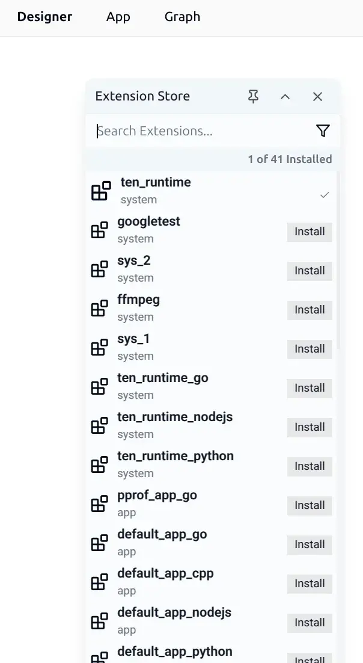Click the ten_runtime_python extension icon
Image resolution: width=363 pixels, height=663 pixels.
click(x=100, y=464)
